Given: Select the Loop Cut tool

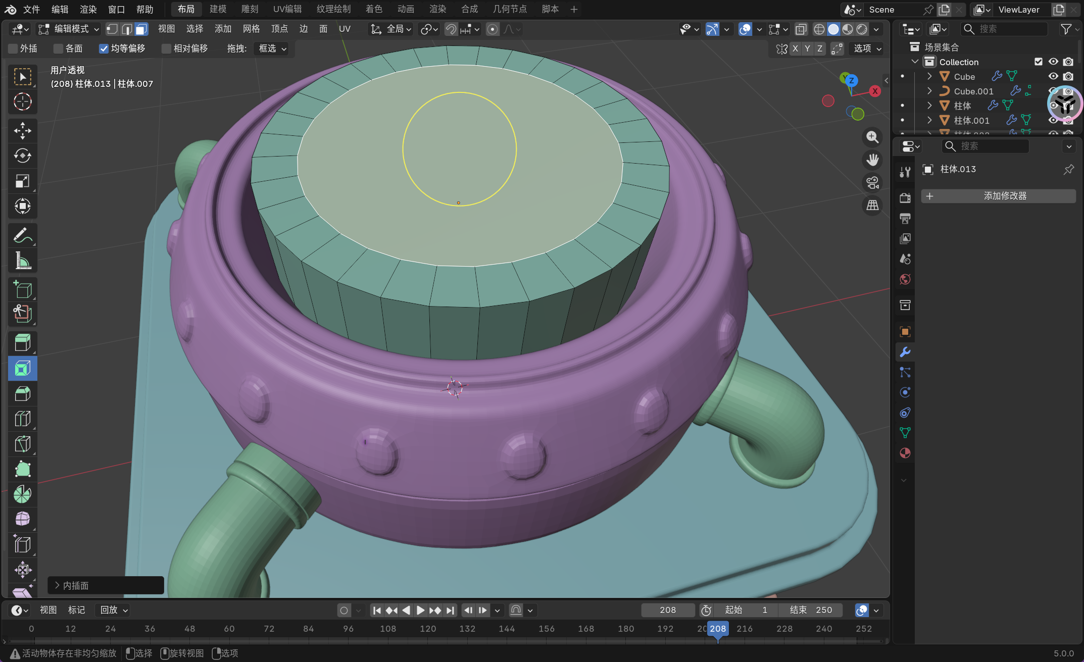Looking at the screenshot, I should [22, 419].
